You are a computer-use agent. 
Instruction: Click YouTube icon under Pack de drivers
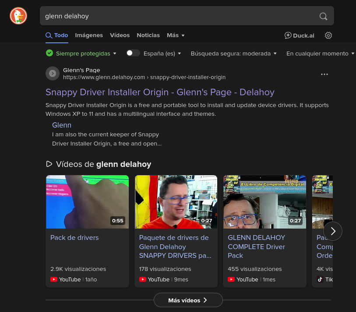(x=54, y=279)
